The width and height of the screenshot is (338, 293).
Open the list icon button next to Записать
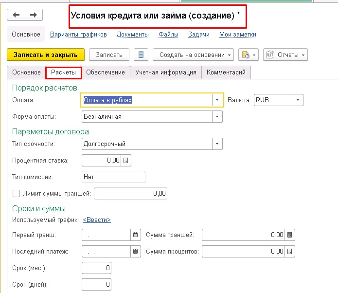click(141, 55)
